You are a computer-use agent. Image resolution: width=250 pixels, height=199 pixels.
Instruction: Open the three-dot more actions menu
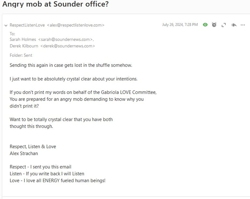coord(243,25)
